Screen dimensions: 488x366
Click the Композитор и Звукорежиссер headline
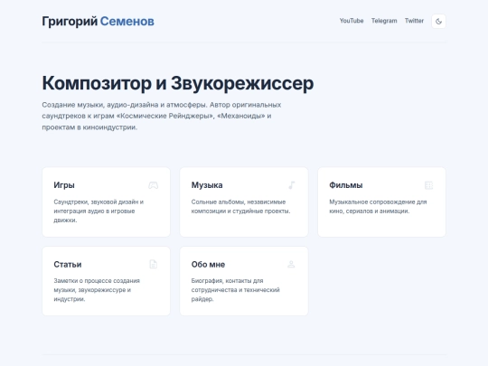pos(178,83)
